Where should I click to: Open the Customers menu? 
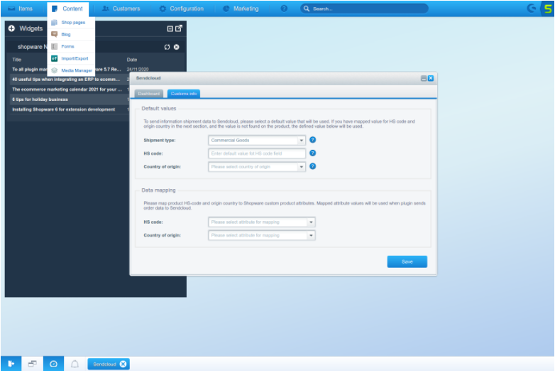(x=121, y=9)
